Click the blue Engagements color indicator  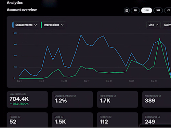coord(13,25)
